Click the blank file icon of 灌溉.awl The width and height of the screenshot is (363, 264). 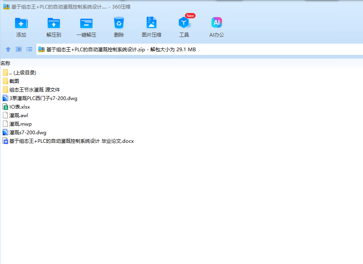point(5,116)
